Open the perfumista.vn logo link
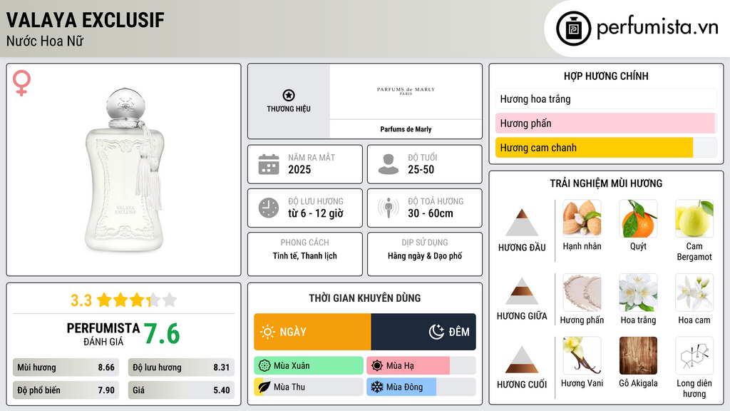Screen dimensions: 730x411 tap(637, 29)
